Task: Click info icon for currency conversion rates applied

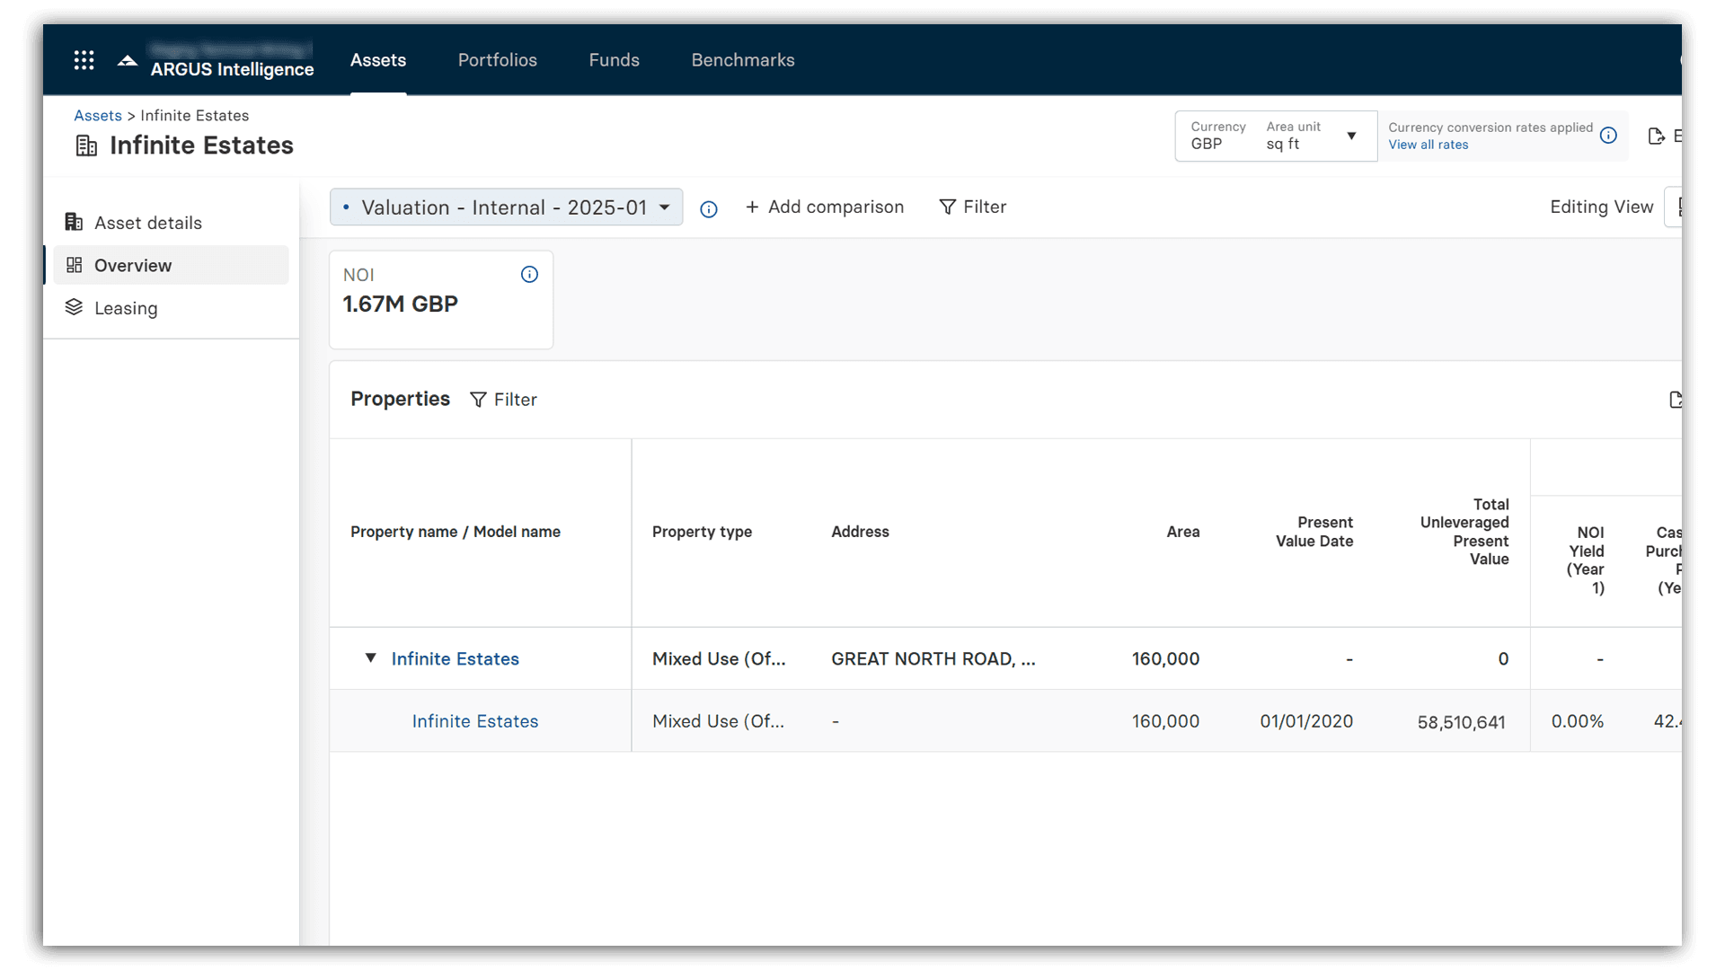Action: [x=1608, y=136]
